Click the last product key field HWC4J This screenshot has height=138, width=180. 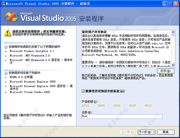148,105
